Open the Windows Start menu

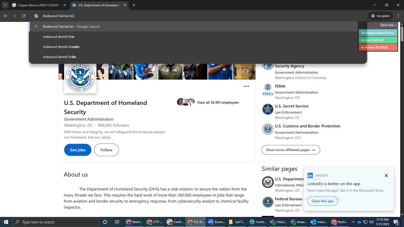[6, 222]
